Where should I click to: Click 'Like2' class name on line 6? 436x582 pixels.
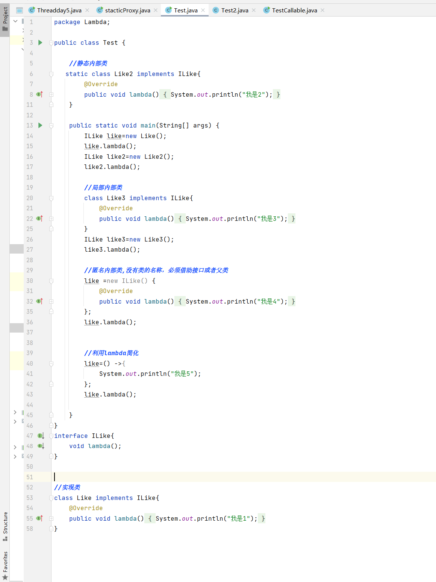pos(124,74)
